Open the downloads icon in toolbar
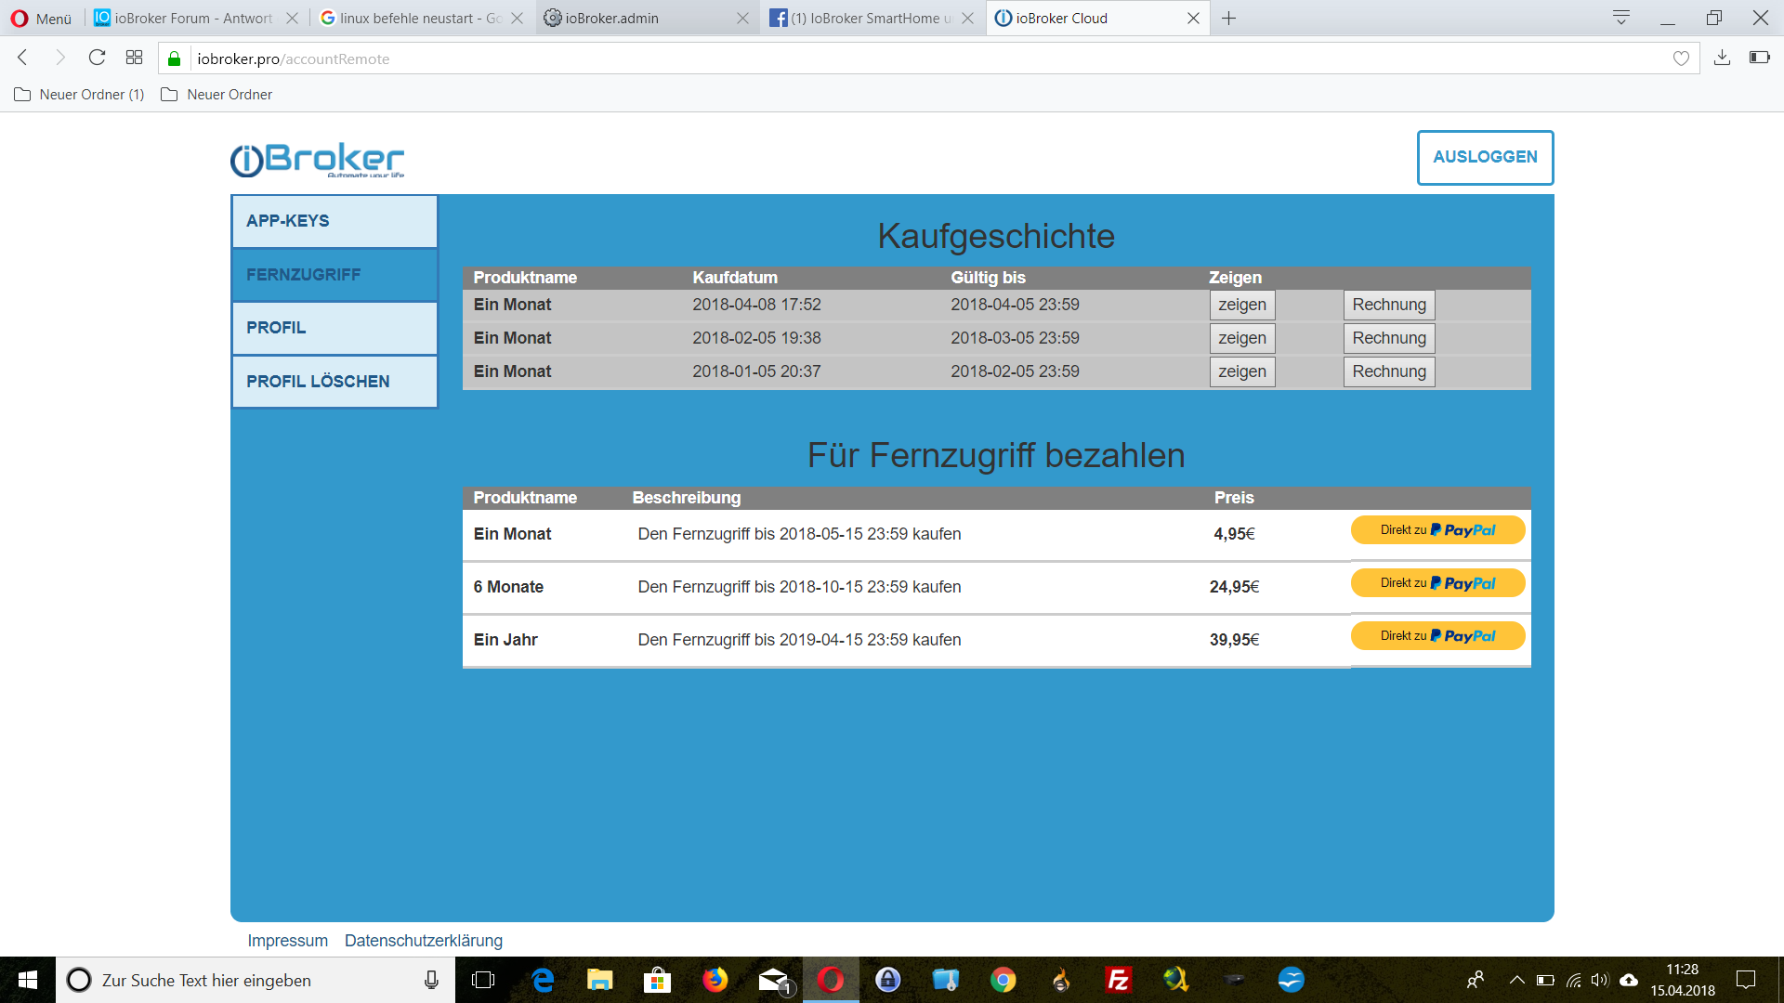1784x1003 pixels. click(1722, 58)
